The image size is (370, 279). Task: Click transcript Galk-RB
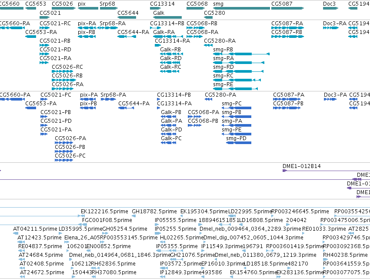click(171, 54)
